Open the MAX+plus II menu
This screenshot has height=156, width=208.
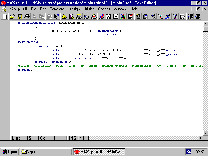18,9
